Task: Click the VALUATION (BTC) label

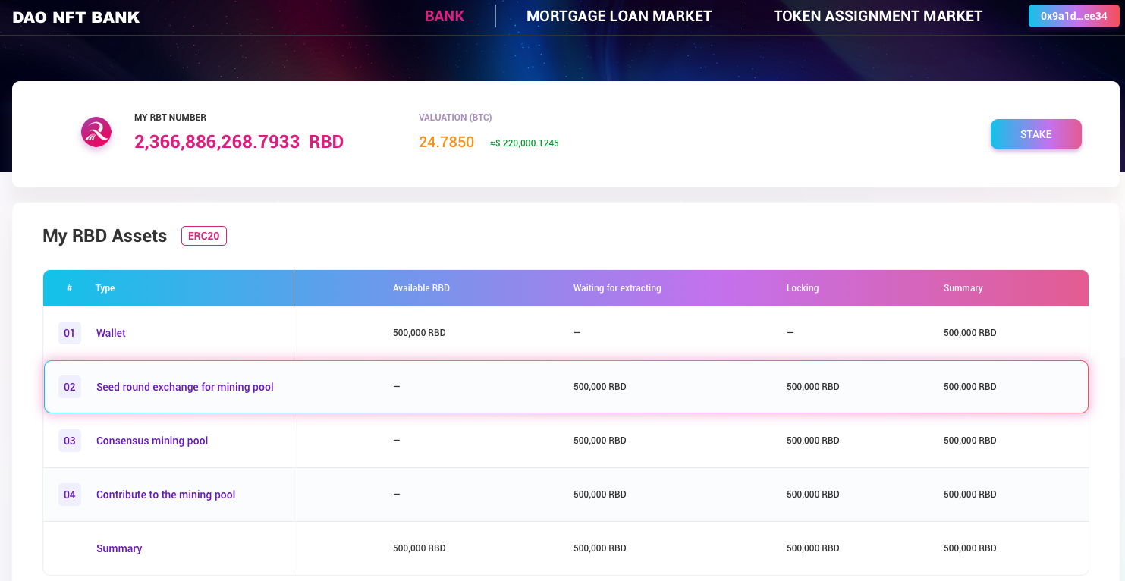Action: tap(455, 118)
